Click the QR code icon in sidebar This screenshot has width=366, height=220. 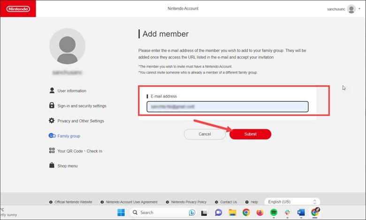coord(52,151)
